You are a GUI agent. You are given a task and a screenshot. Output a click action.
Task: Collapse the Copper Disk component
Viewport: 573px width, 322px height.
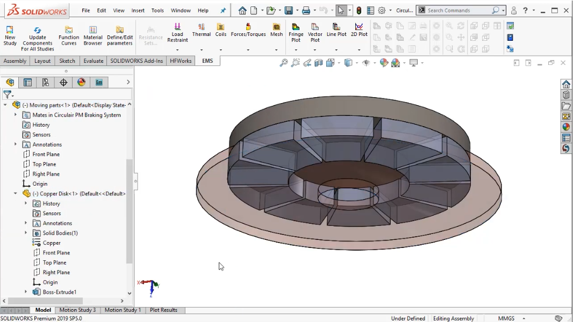point(16,194)
